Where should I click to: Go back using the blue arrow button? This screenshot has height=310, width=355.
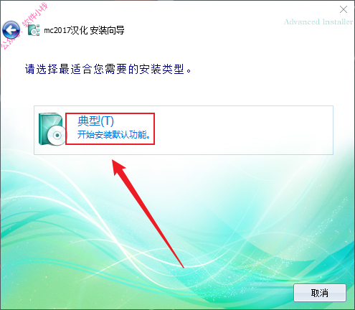point(11,30)
